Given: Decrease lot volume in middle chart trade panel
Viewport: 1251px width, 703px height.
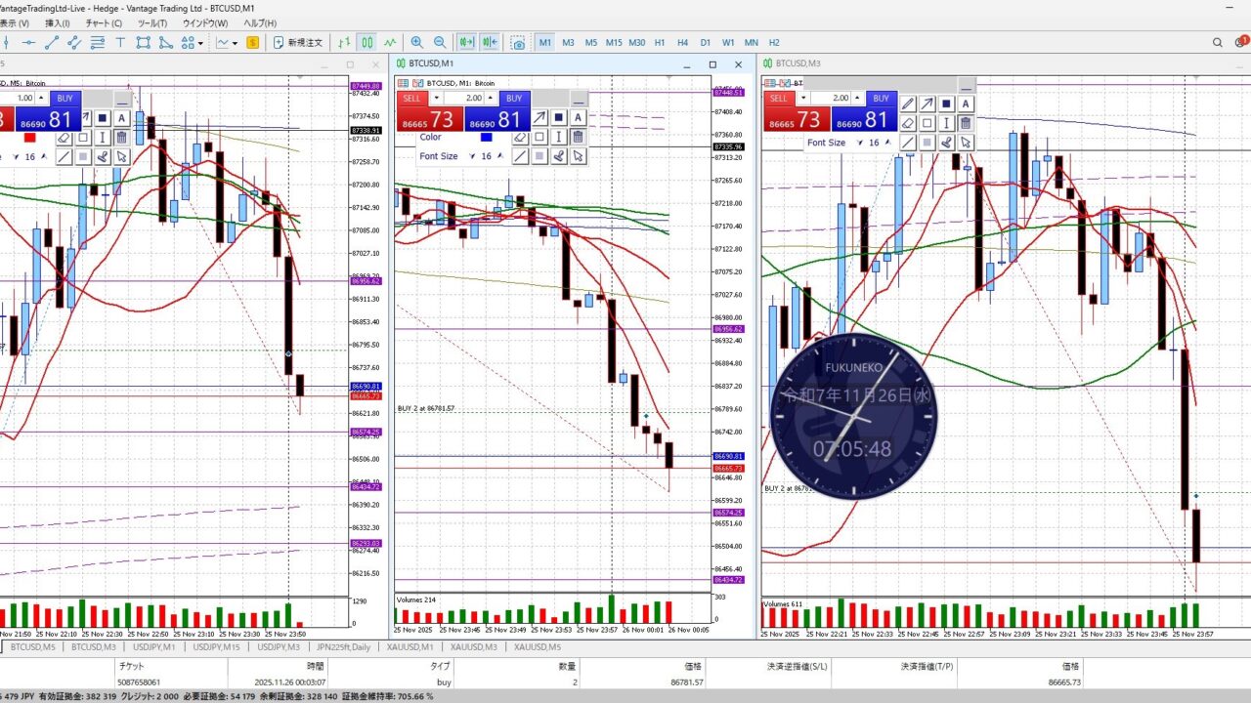Looking at the screenshot, I should point(435,99).
